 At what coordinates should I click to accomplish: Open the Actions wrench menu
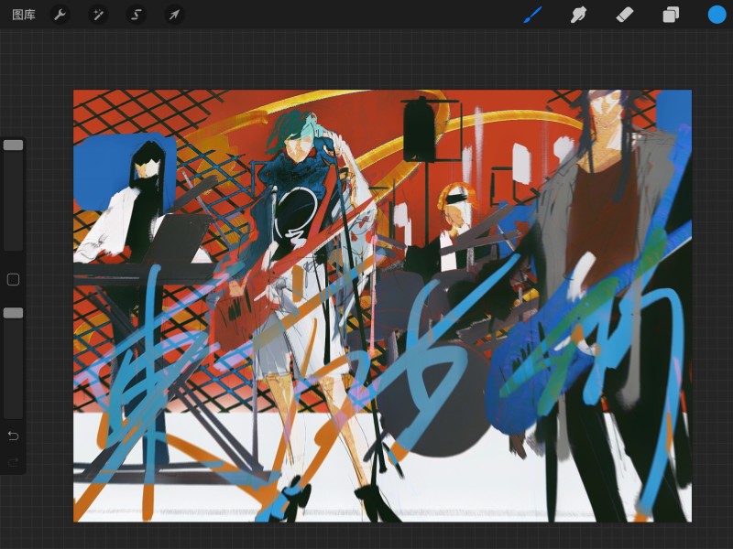pos(60,15)
